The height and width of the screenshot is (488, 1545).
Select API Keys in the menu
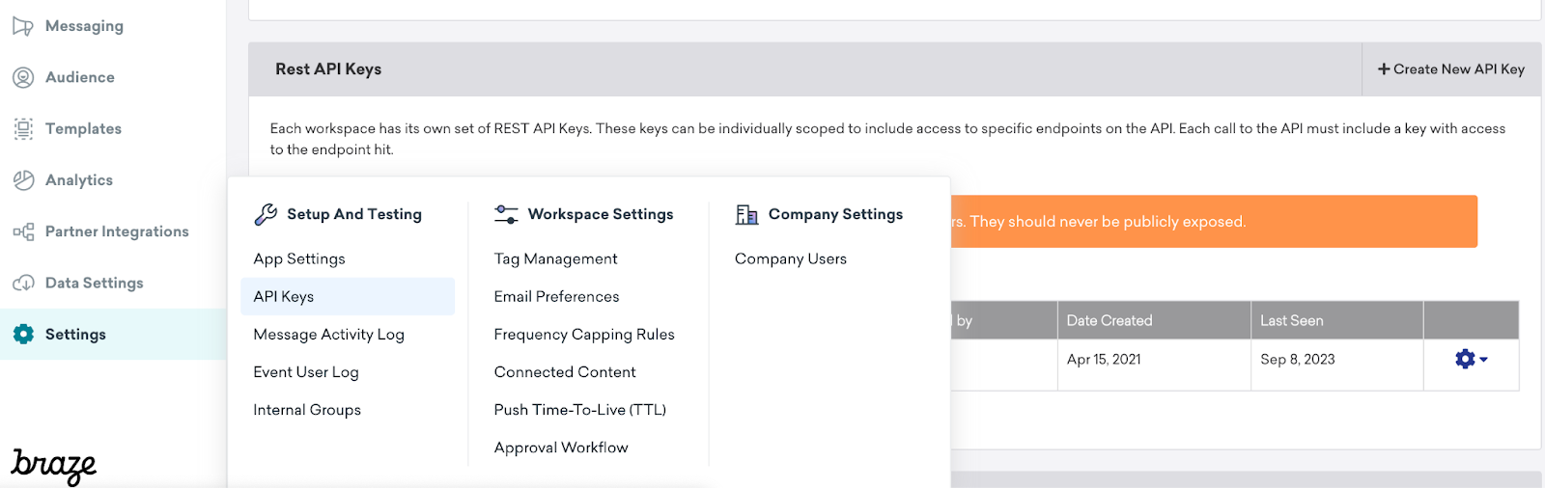pyautogui.click(x=284, y=297)
